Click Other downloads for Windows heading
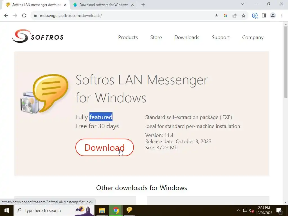The image size is (288, 216). [x=141, y=188]
